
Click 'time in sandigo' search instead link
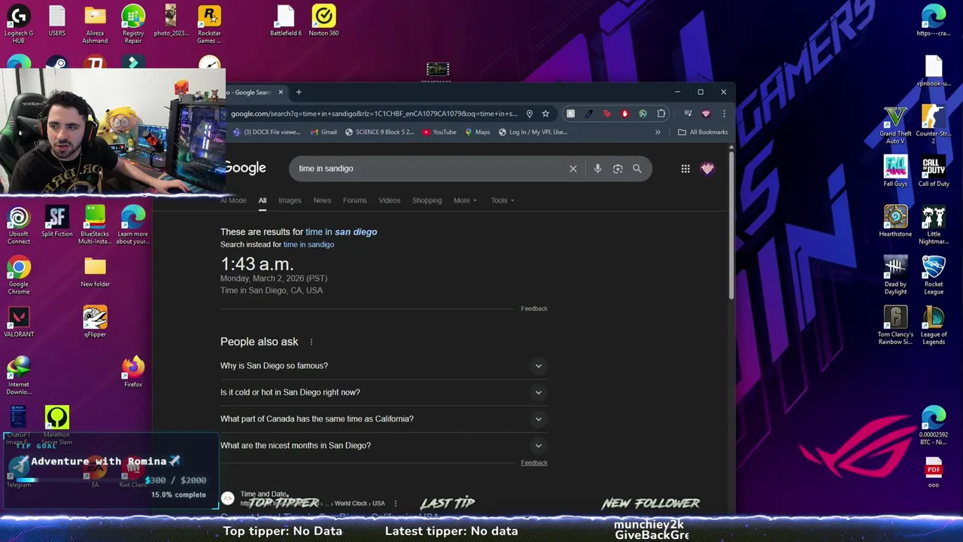tap(308, 245)
